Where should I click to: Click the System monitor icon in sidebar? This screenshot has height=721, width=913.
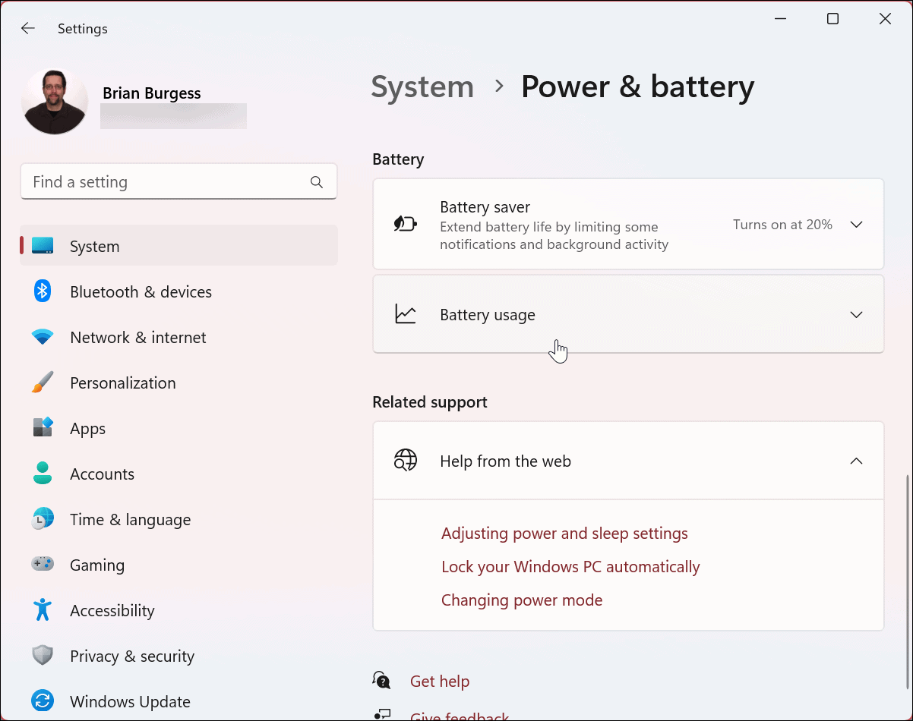tap(43, 246)
